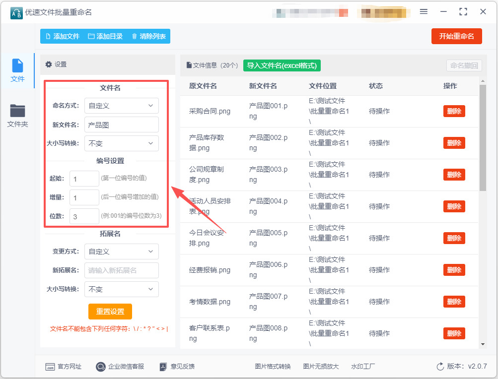Open 意见反馈 feedback
This screenshot has width=498, height=379.
tap(177, 367)
